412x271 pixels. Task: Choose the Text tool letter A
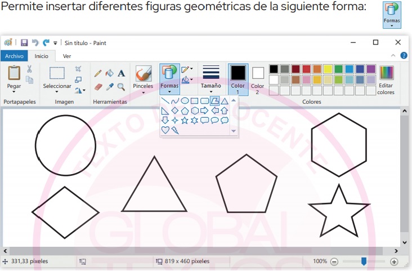click(121, 73)
